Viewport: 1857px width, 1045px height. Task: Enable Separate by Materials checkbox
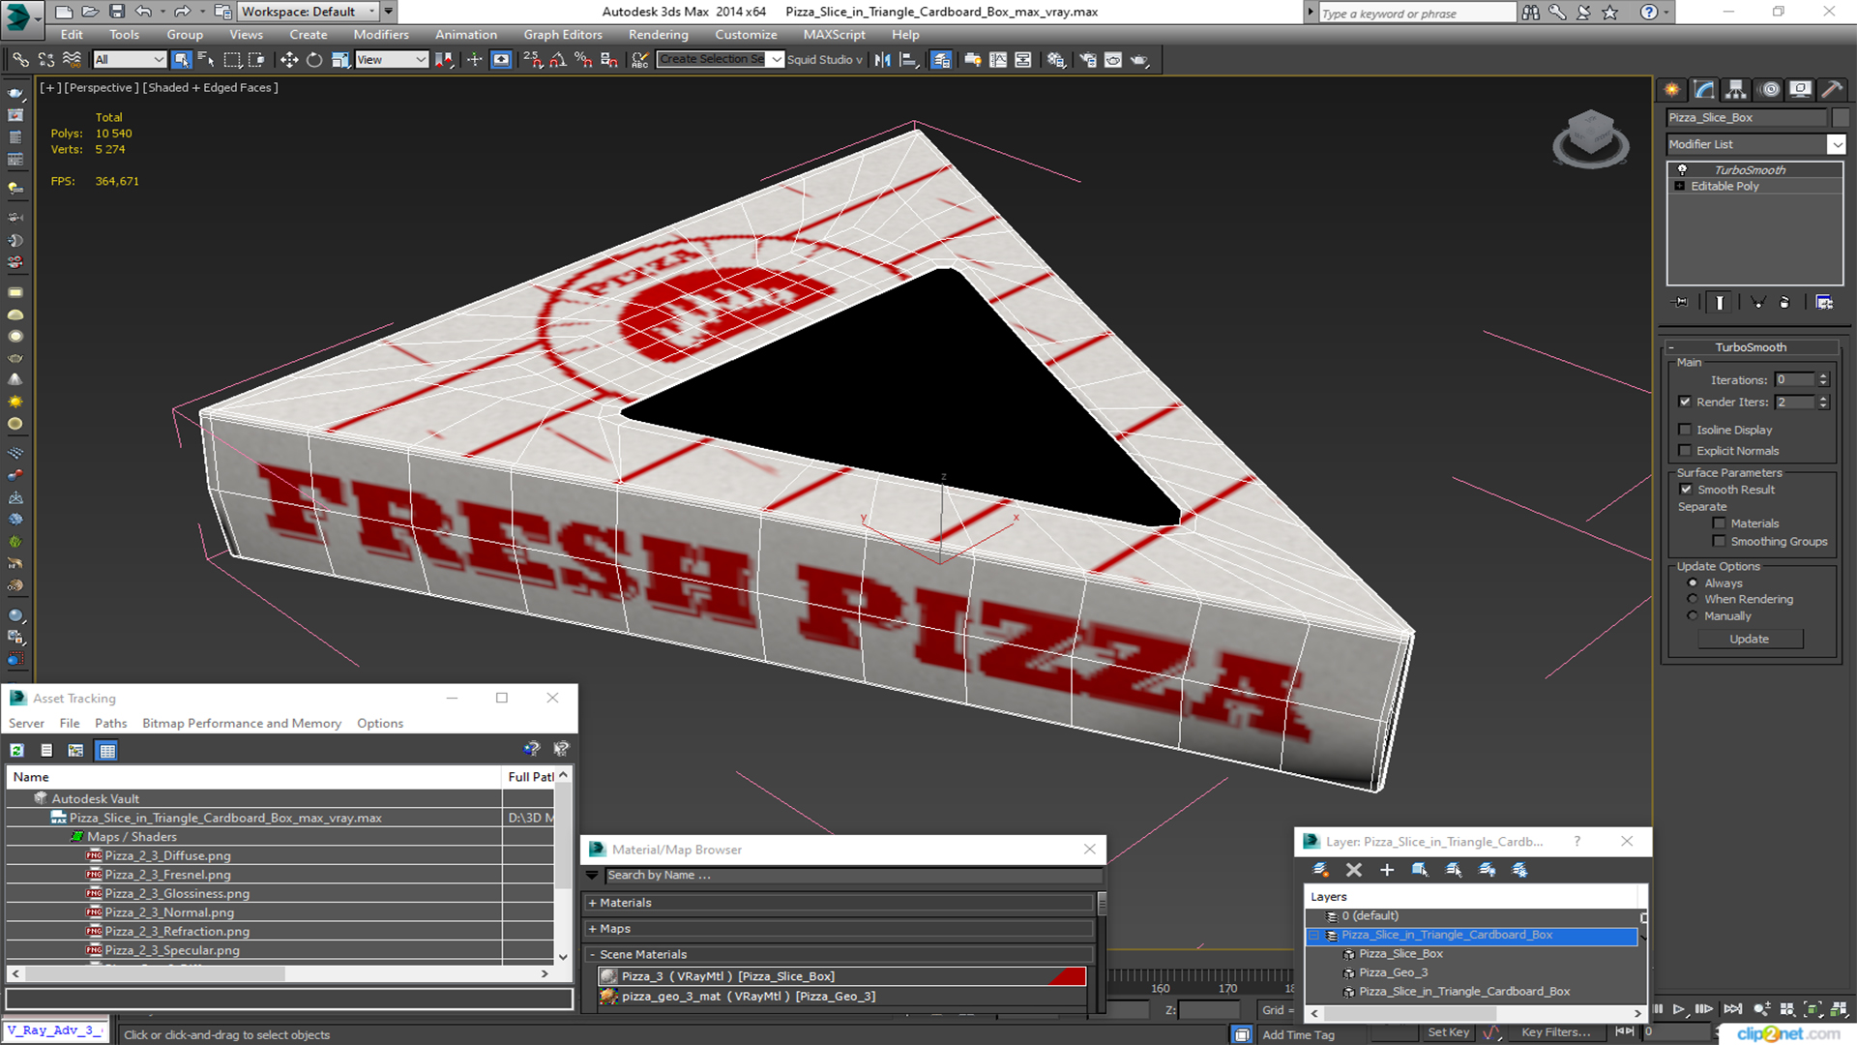pyautogui.click(x=1719, y=523)
